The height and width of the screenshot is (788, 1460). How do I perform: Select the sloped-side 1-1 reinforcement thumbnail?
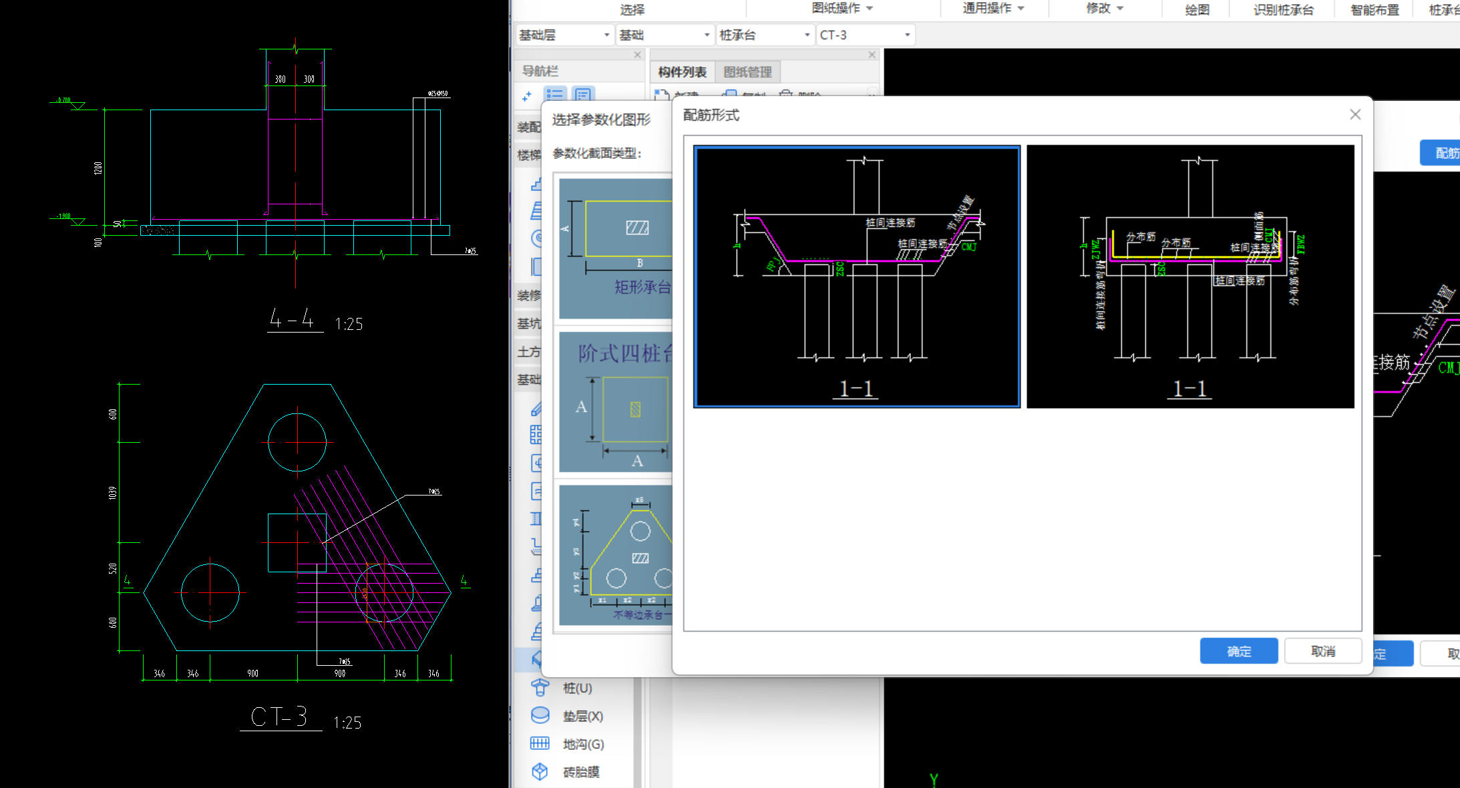click(857, 276)
